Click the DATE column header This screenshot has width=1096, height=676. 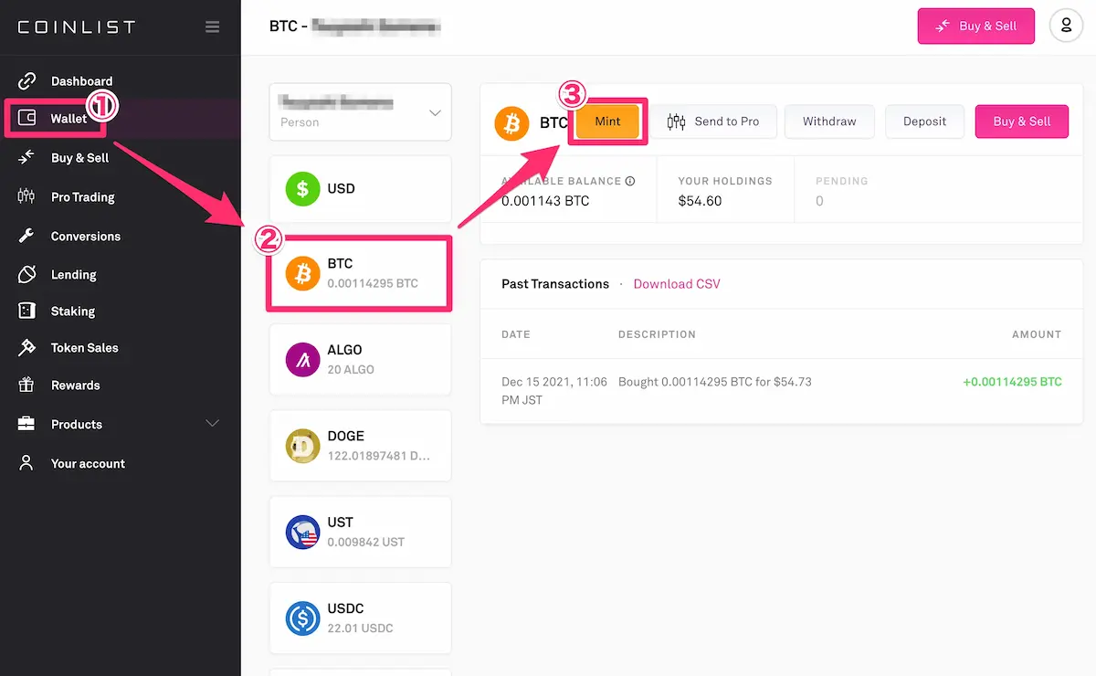(516, 334)
